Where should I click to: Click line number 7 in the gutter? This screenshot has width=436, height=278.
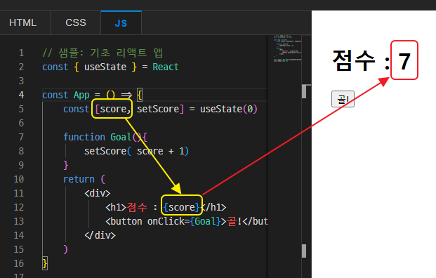[x=21, y=137]
